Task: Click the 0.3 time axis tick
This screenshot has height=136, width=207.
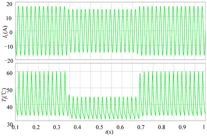Action: pyautogui.click(x=57, y=127)
